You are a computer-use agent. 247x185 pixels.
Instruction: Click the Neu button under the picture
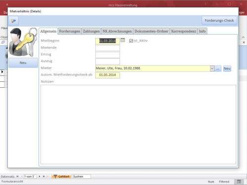point(23,63)
